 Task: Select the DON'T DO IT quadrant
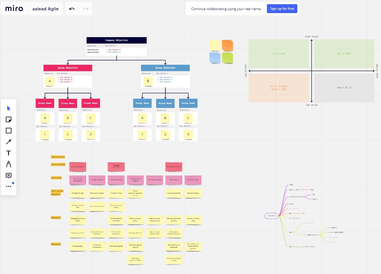(x=344, y=88)
